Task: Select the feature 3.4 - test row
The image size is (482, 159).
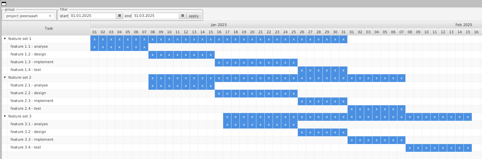Action: (26, 147)
